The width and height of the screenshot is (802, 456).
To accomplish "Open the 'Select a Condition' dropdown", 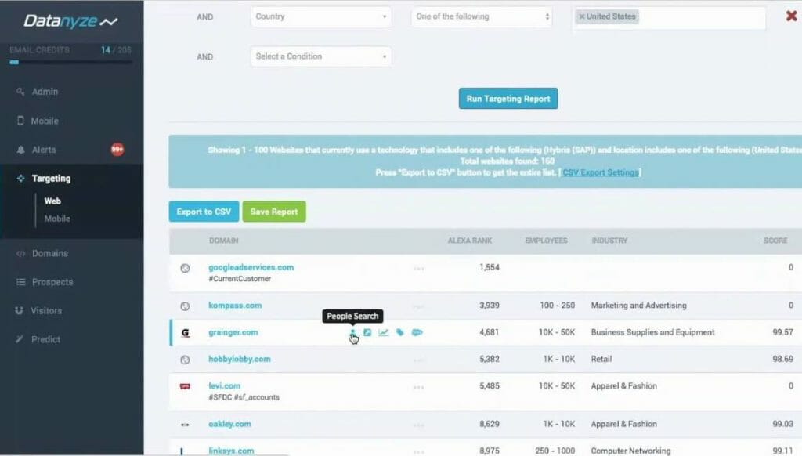I will (x=321, y=56).
